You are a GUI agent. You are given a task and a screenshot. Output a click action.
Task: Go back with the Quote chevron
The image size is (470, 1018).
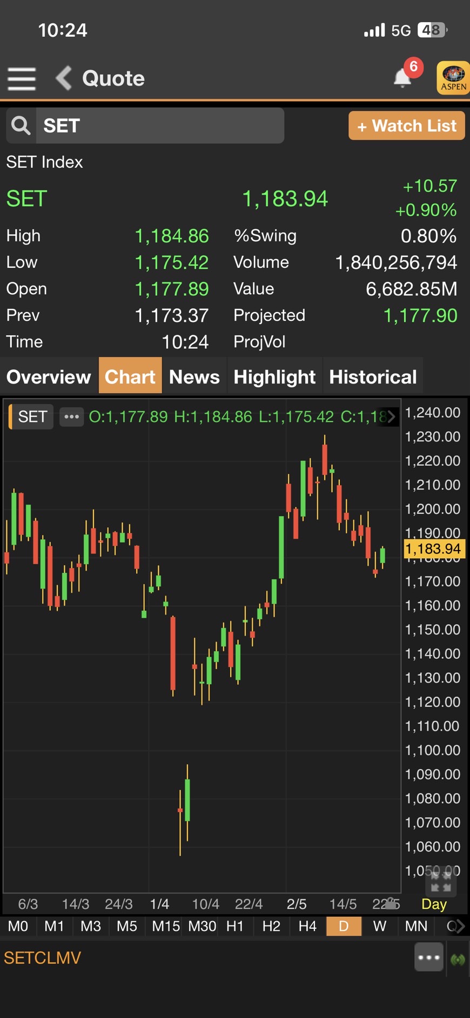pyautogui.click(x=64, y=78)
